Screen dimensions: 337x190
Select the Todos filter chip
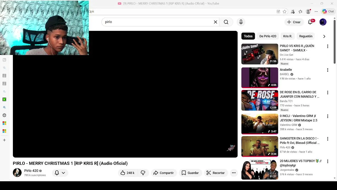click(248, 36)
